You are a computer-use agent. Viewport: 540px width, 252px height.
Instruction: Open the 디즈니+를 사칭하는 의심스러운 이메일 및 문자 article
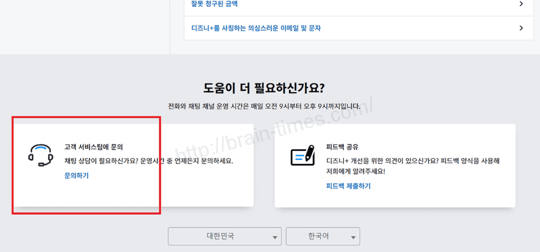[256, 28]
